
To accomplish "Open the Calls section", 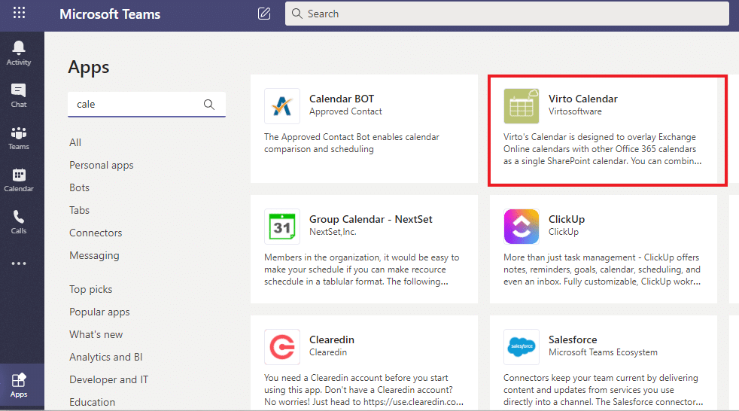I will pos(19,222).
